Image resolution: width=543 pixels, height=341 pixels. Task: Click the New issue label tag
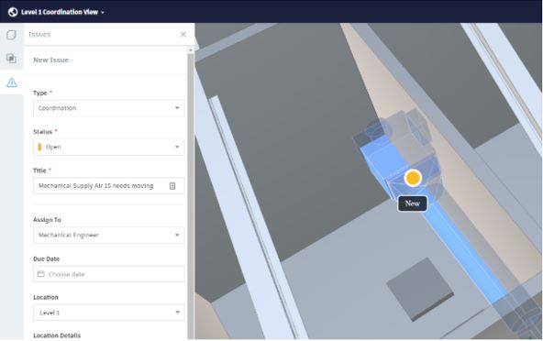412,203
